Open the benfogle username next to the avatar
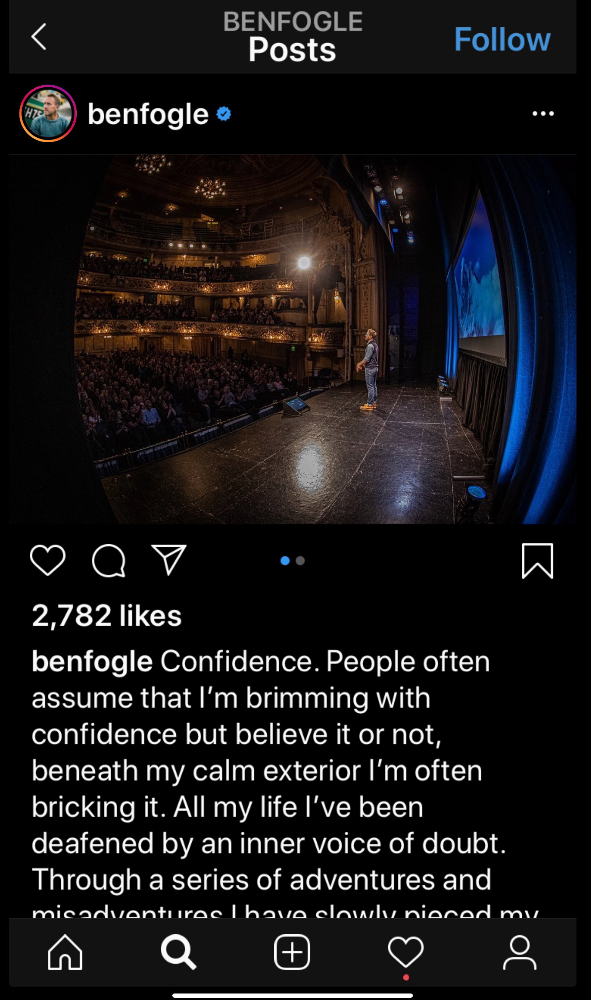The image size is (591, 1000). [x=148, y=114]
